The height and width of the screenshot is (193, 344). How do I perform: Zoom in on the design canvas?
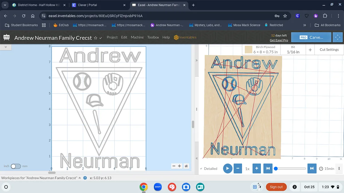click(x=179, y=166)
